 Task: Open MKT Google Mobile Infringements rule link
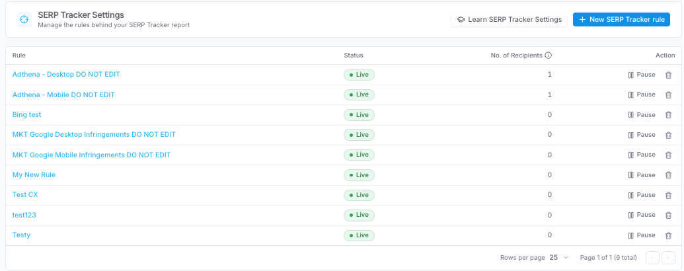click(x=91, y=155)
